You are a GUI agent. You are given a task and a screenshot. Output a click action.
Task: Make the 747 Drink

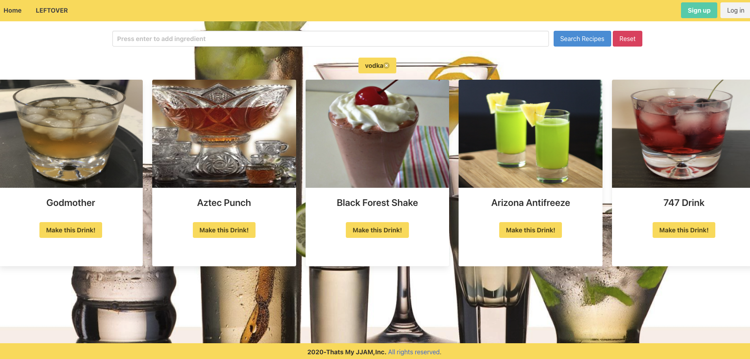pos(684,230)
